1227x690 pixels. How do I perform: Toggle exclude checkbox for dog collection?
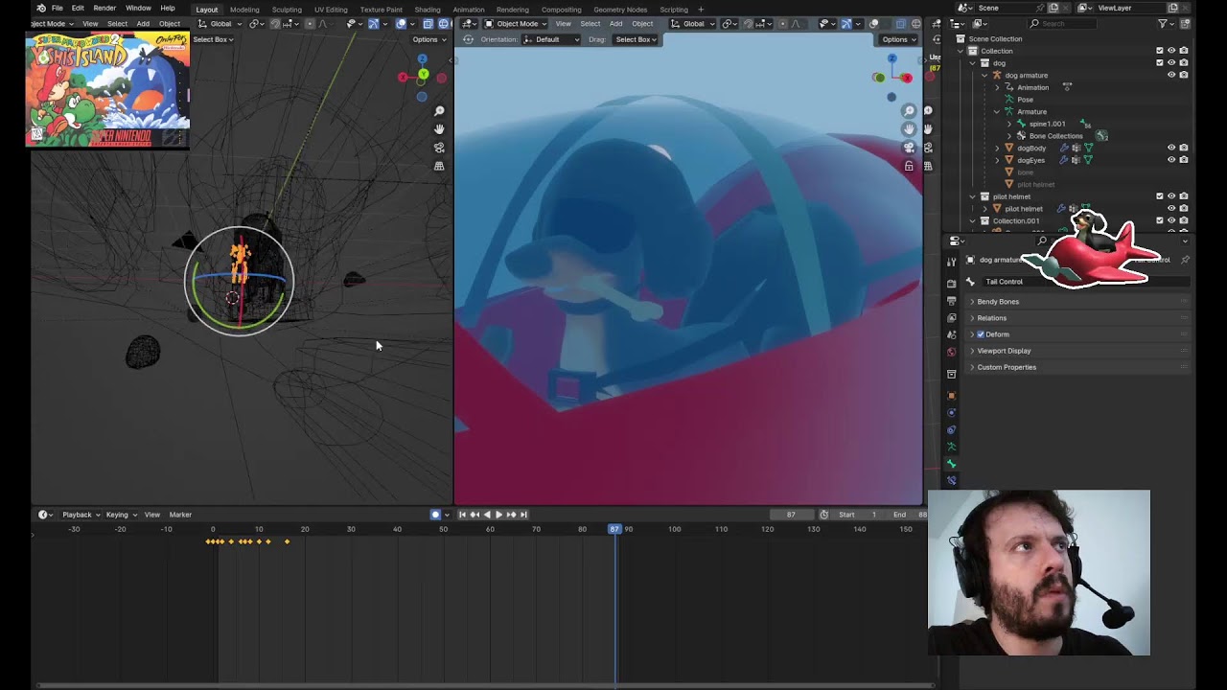(x=1159, y=63)
